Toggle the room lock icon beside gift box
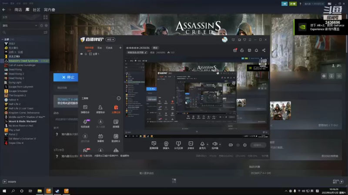 [x=242, y=50]
